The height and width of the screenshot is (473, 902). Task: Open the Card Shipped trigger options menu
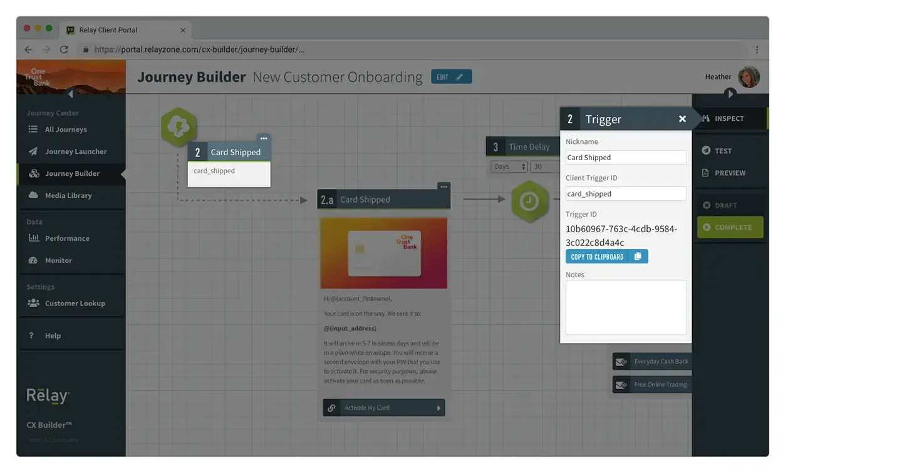264,138
